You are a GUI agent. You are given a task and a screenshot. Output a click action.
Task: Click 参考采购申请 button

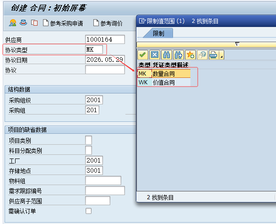point(63,23)
